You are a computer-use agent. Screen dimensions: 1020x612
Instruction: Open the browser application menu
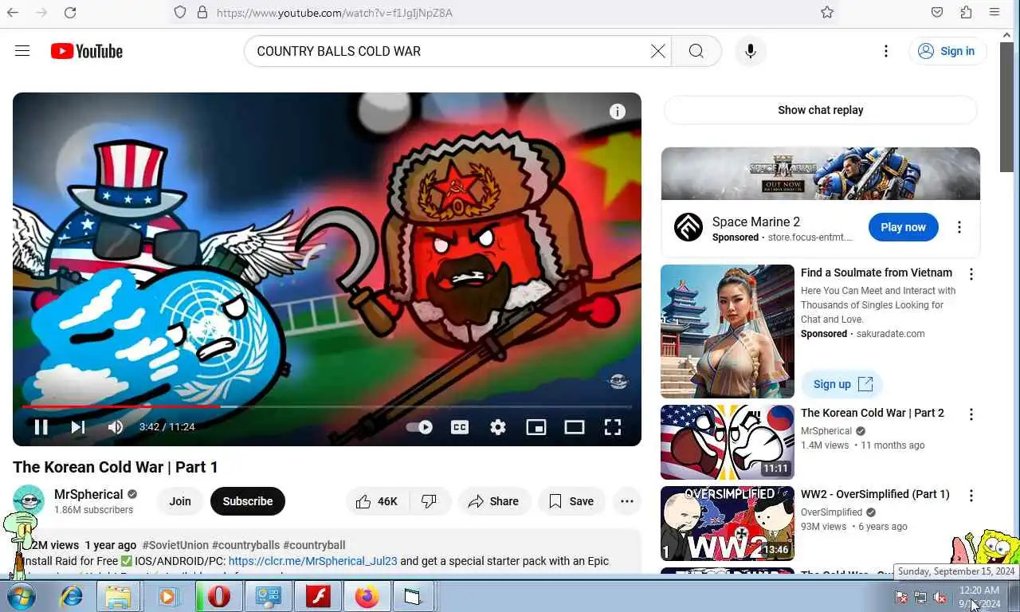pyautogui.click(x=994, y=12)
